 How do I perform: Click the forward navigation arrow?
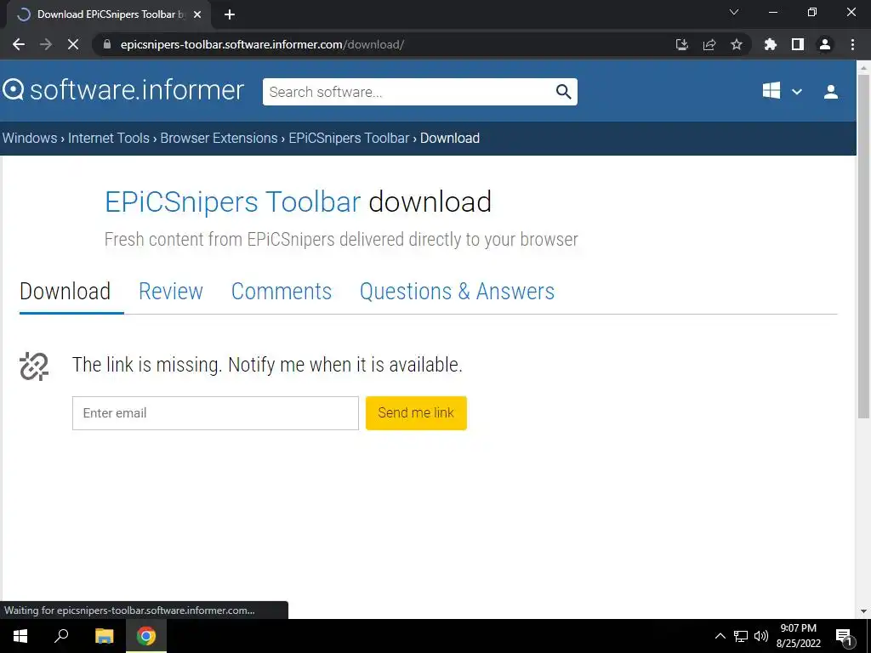pos(46,44)
